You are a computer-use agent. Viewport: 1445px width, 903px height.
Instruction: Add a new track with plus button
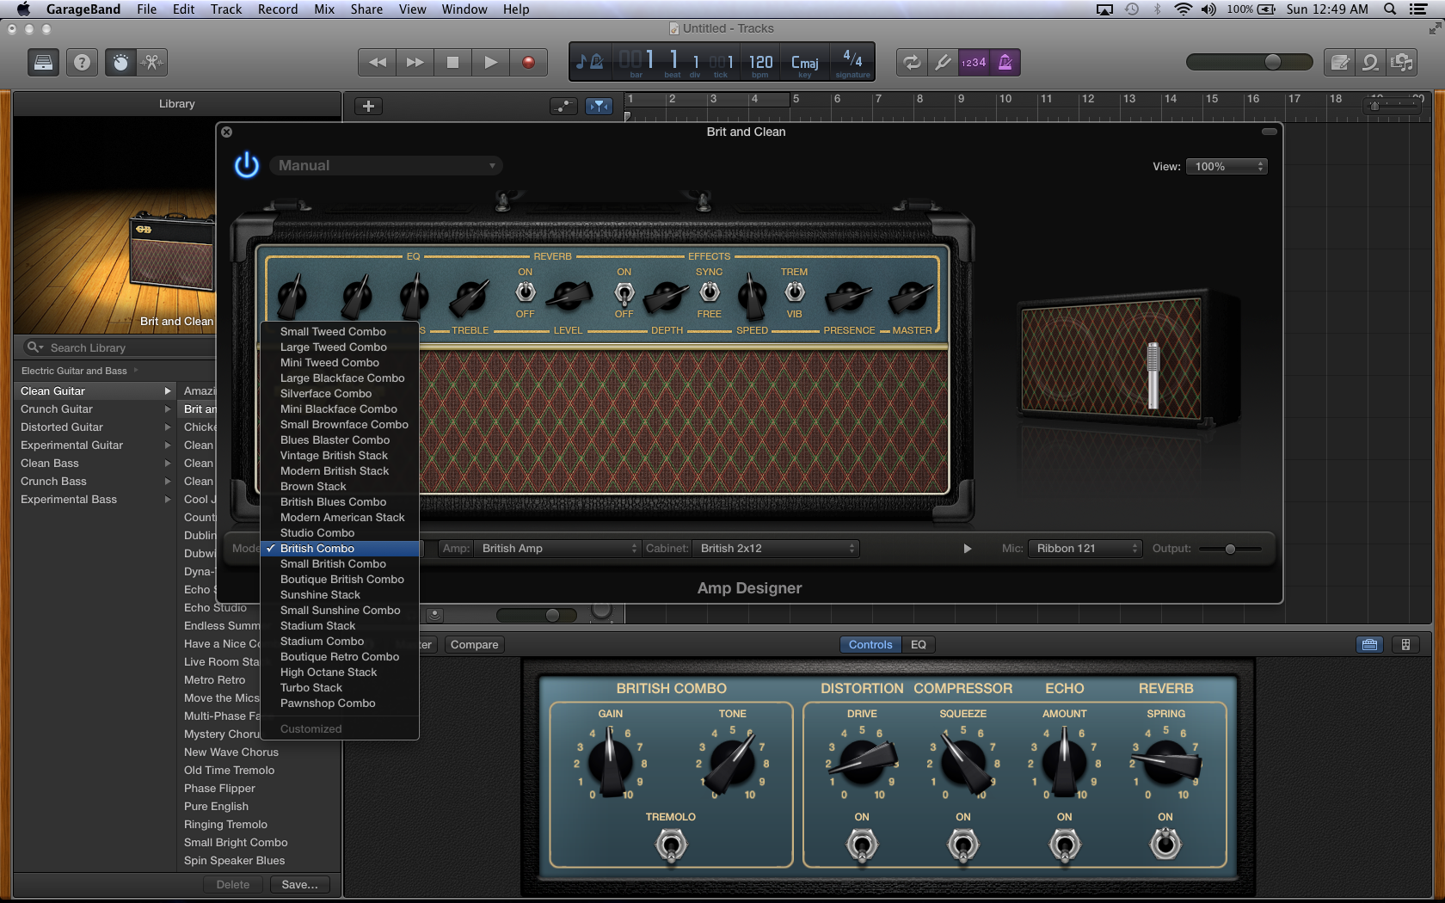pyautogui.click(x=368, y=106)
